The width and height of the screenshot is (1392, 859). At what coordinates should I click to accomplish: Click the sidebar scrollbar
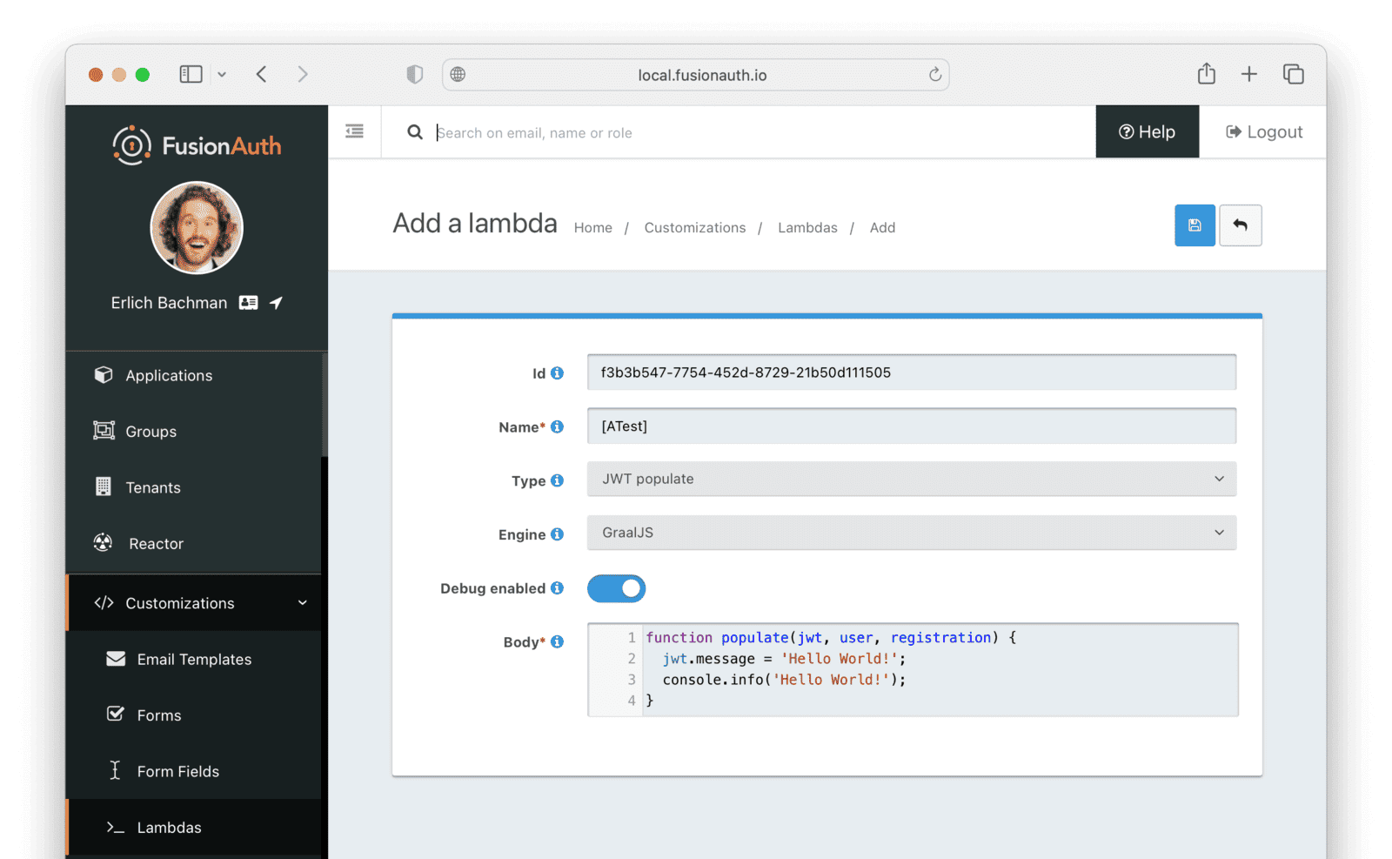click(325, 405)
